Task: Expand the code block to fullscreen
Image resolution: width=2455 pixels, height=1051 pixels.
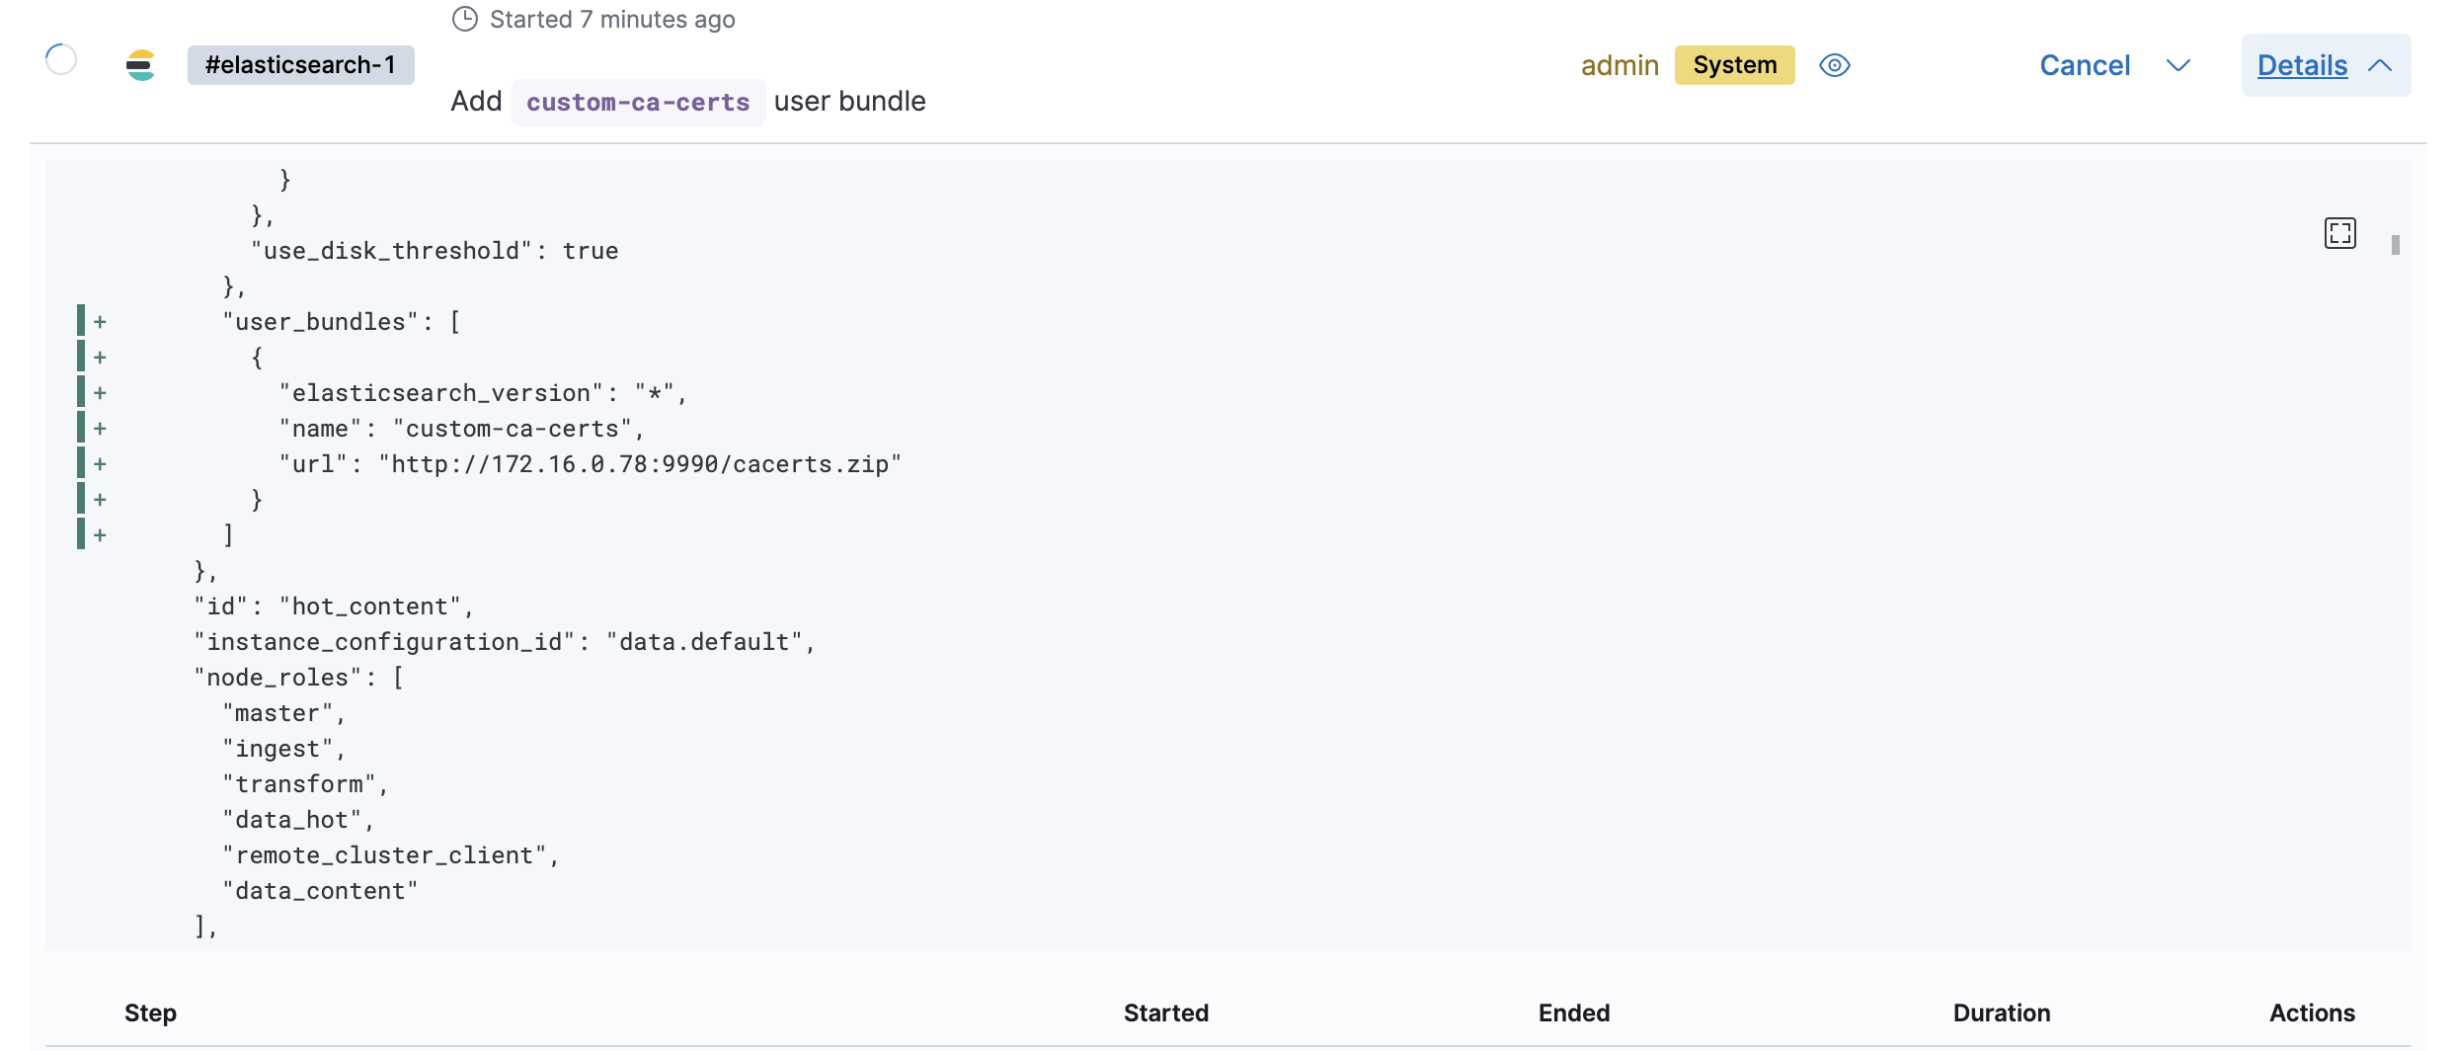Action: [2339, 233]
